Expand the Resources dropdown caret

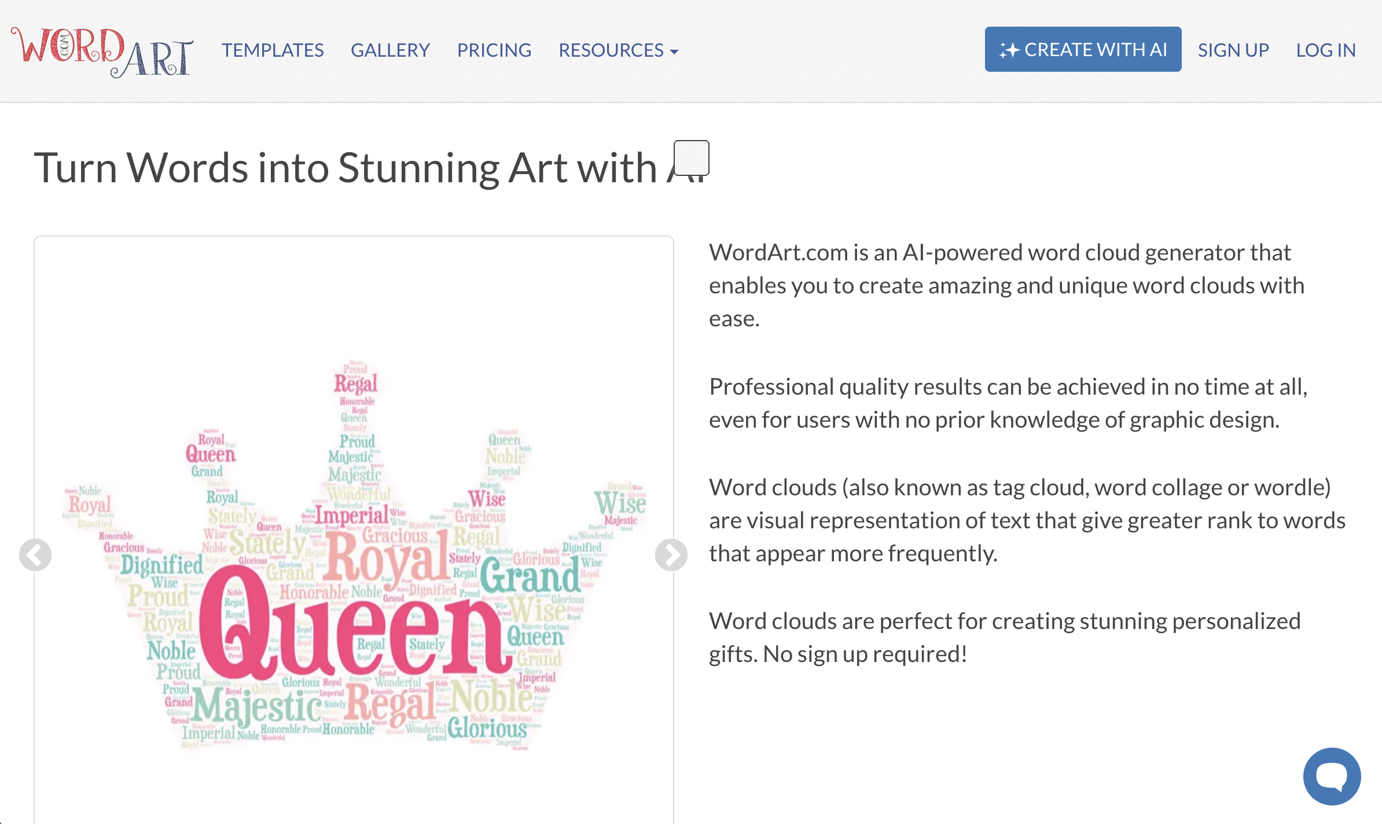coord(674,52)
